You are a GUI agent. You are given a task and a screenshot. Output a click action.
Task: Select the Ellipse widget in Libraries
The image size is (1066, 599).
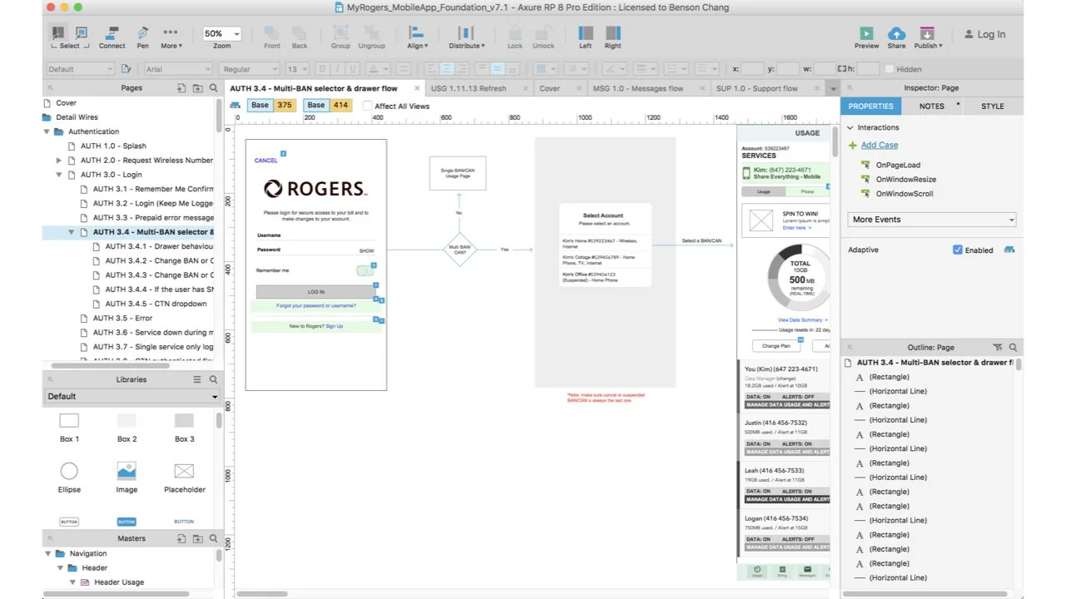[69, 478]
